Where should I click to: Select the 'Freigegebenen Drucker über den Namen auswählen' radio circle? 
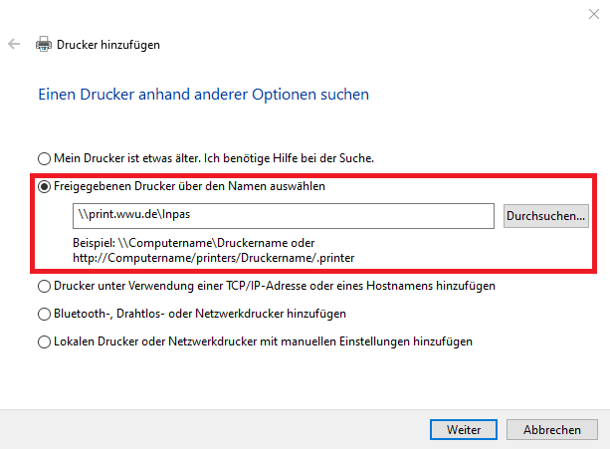click(x=44, y=187)
